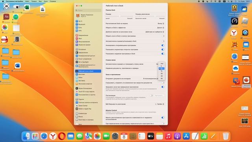Viewport: 252px width, 142px height.
Task: Enable Автоматически скрывать/показывать Dock switch
Action: pyautogui.click(x=163, y=41)
